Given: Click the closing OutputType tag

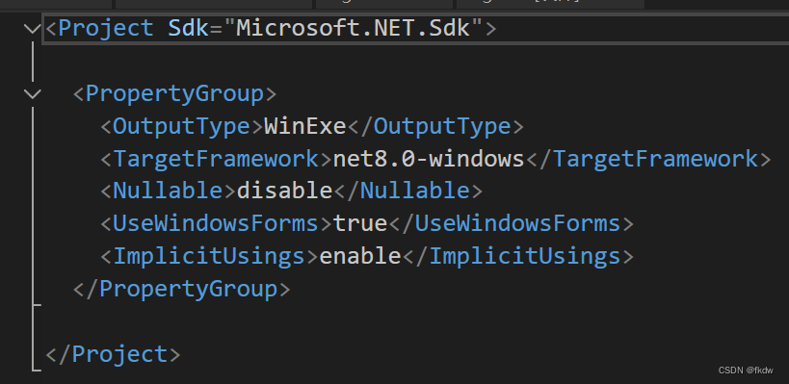Looking at the screenshot, I should coord(435,126).
